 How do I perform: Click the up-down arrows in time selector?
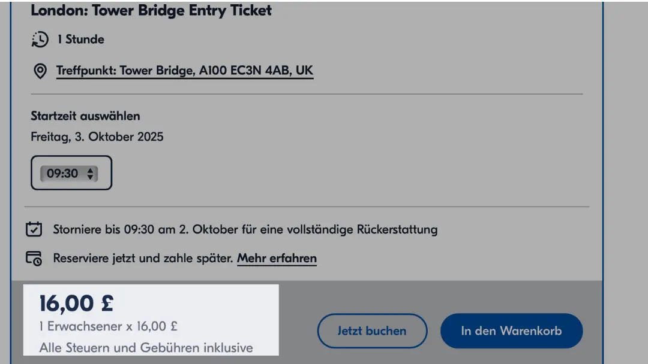[90, 174]
